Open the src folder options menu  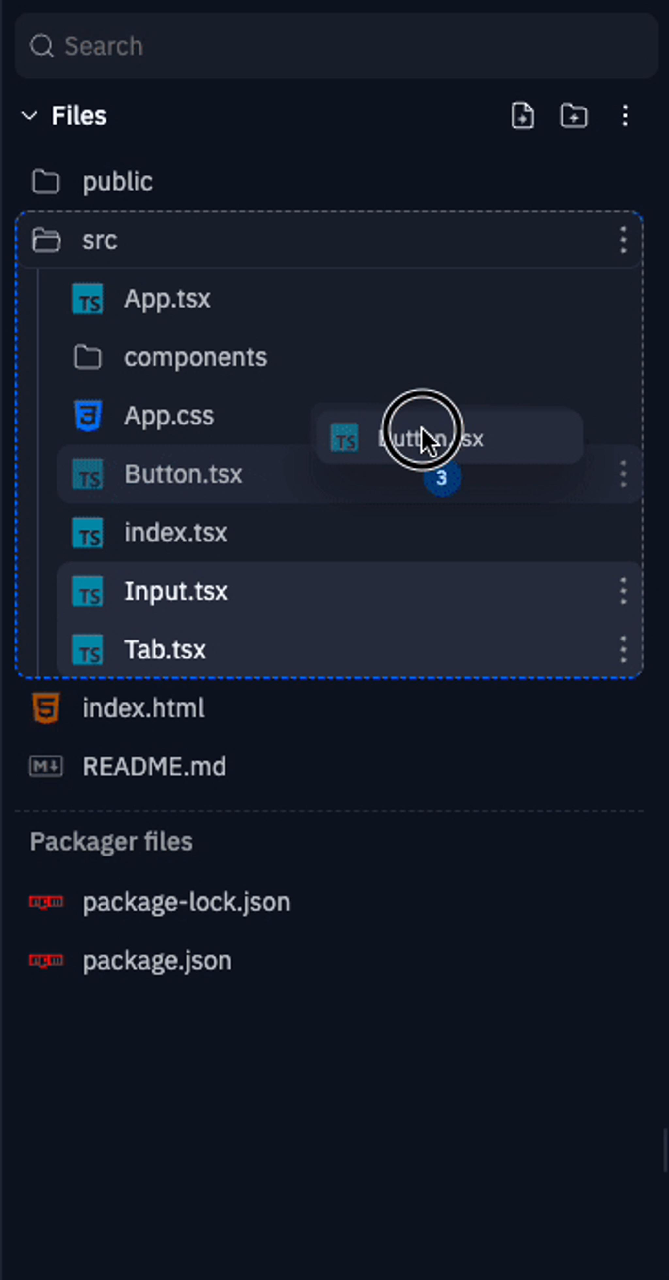623,241
